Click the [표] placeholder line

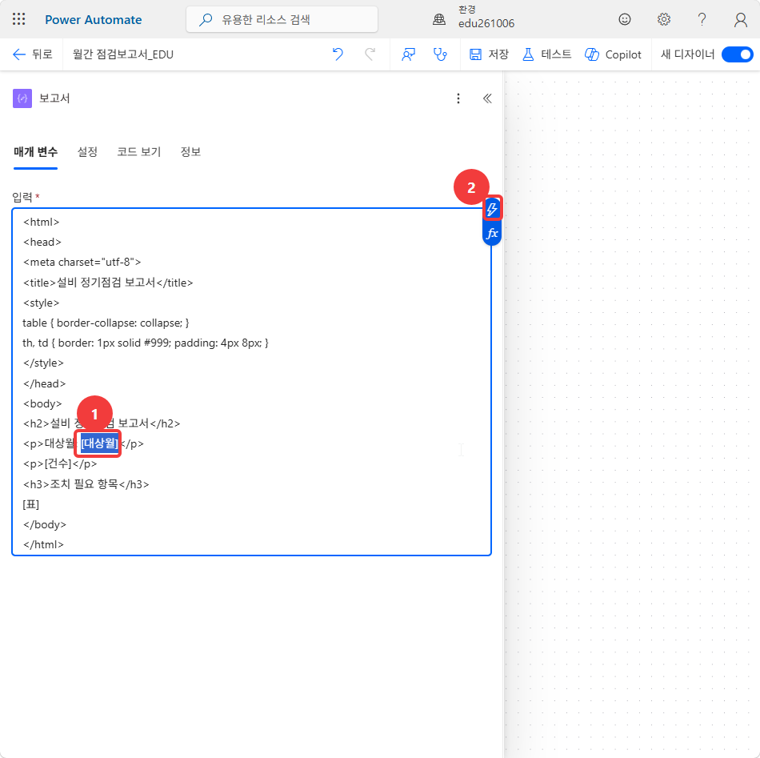pos(30,504)
